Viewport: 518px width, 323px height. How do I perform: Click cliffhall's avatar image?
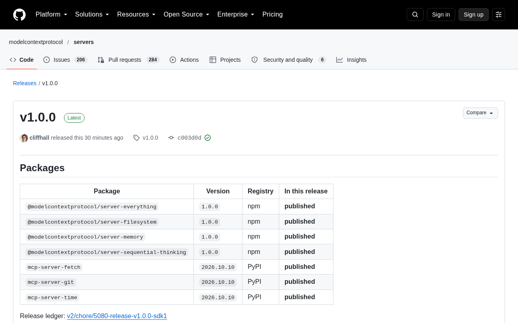[x=24, y=138]
